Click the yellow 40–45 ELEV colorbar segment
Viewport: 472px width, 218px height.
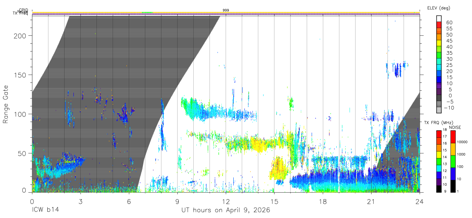point(439,44)
